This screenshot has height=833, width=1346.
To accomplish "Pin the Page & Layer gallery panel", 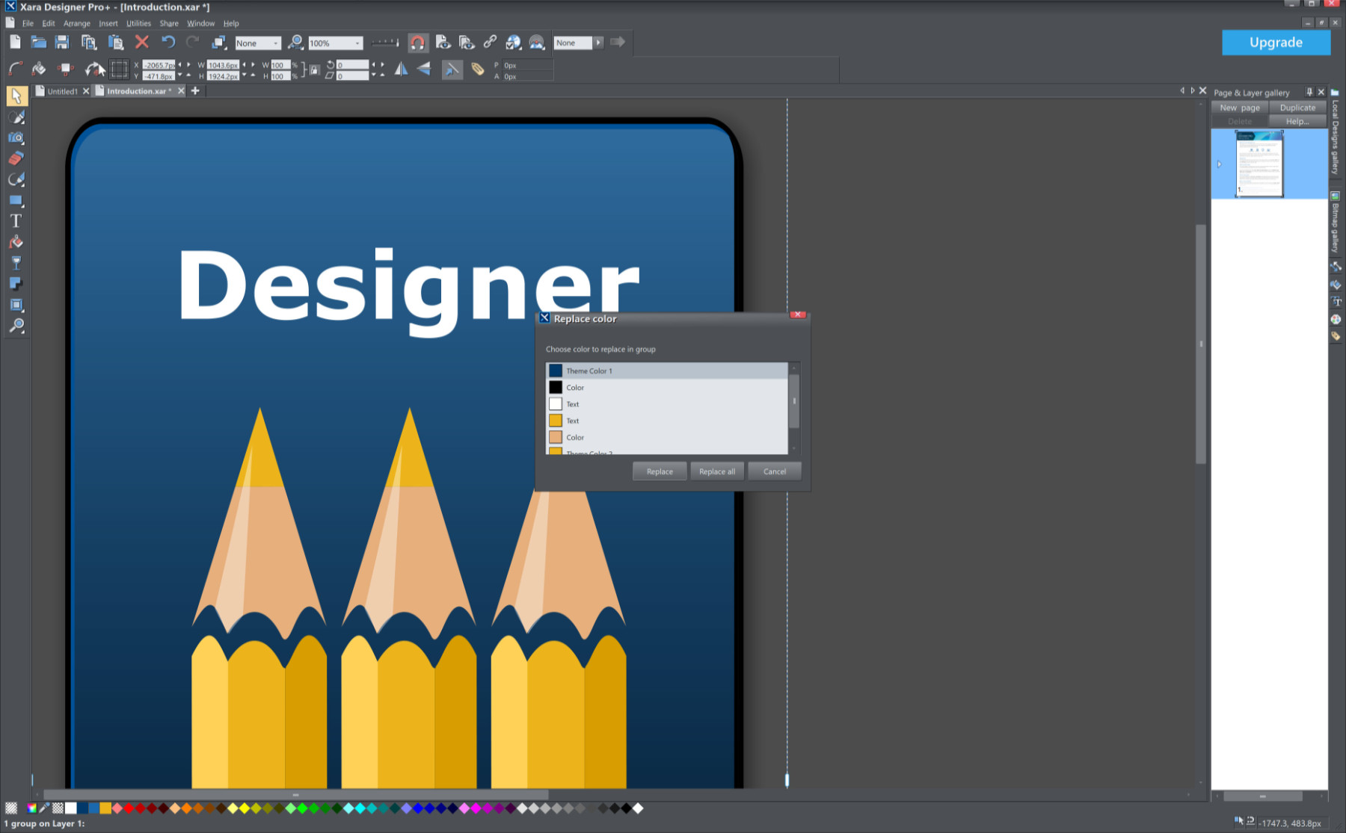I will [1309, 92].
